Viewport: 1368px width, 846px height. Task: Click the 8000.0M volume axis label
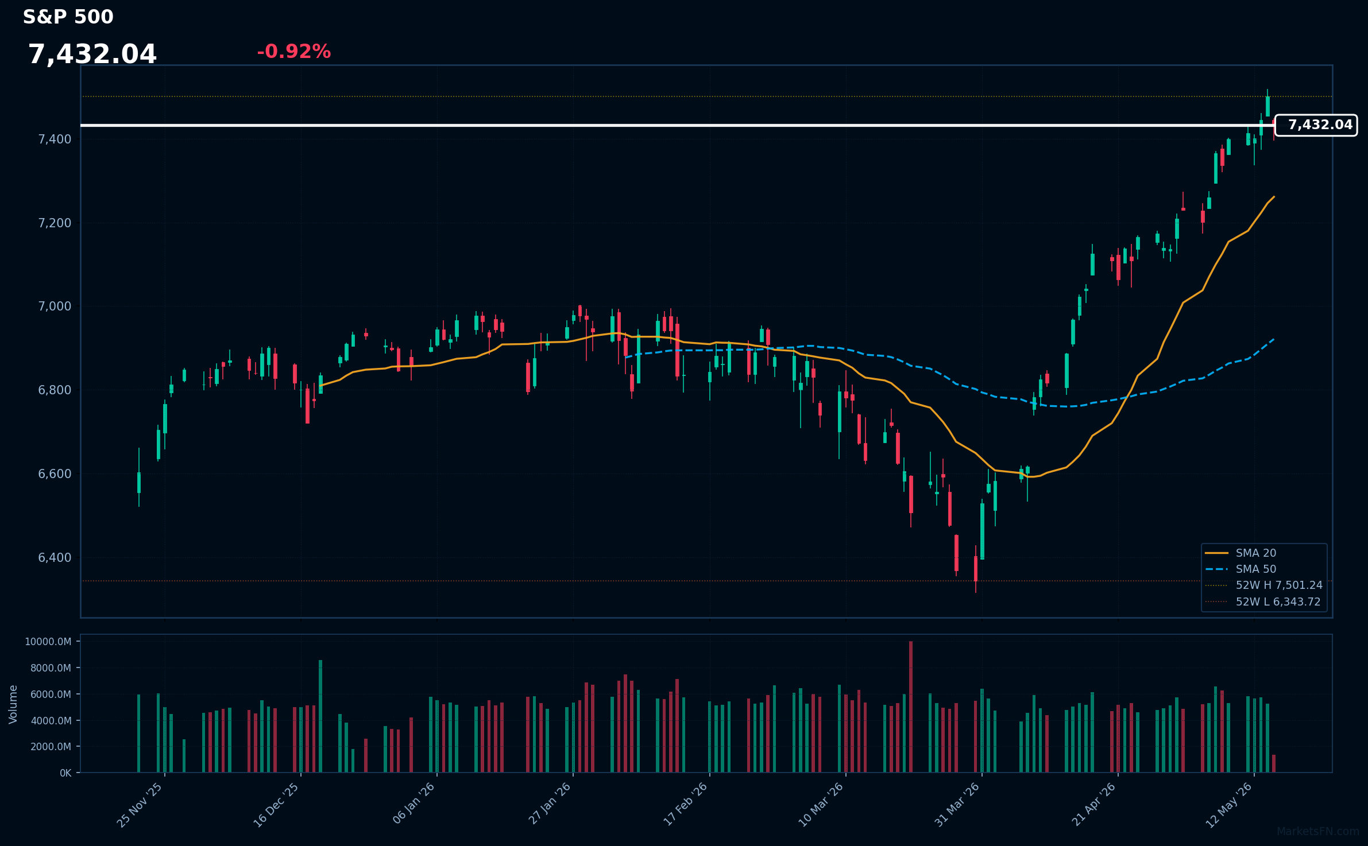pyautogui.click(x=51, y=668)
